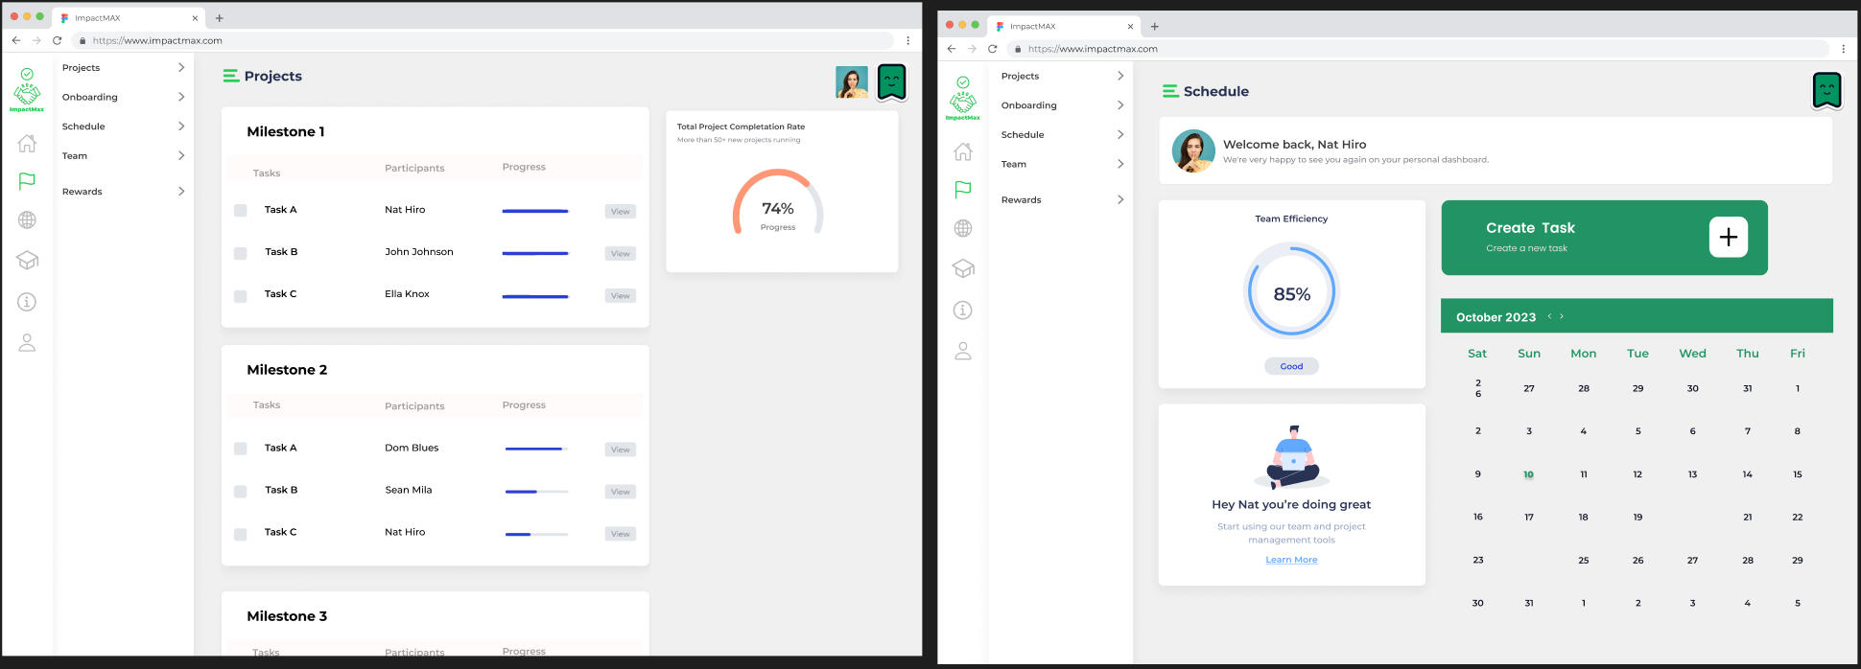Viewport: 1861px width, 669px height.
Task: Click globe icon in Projects window sidebar
Action: click(27, 219)
